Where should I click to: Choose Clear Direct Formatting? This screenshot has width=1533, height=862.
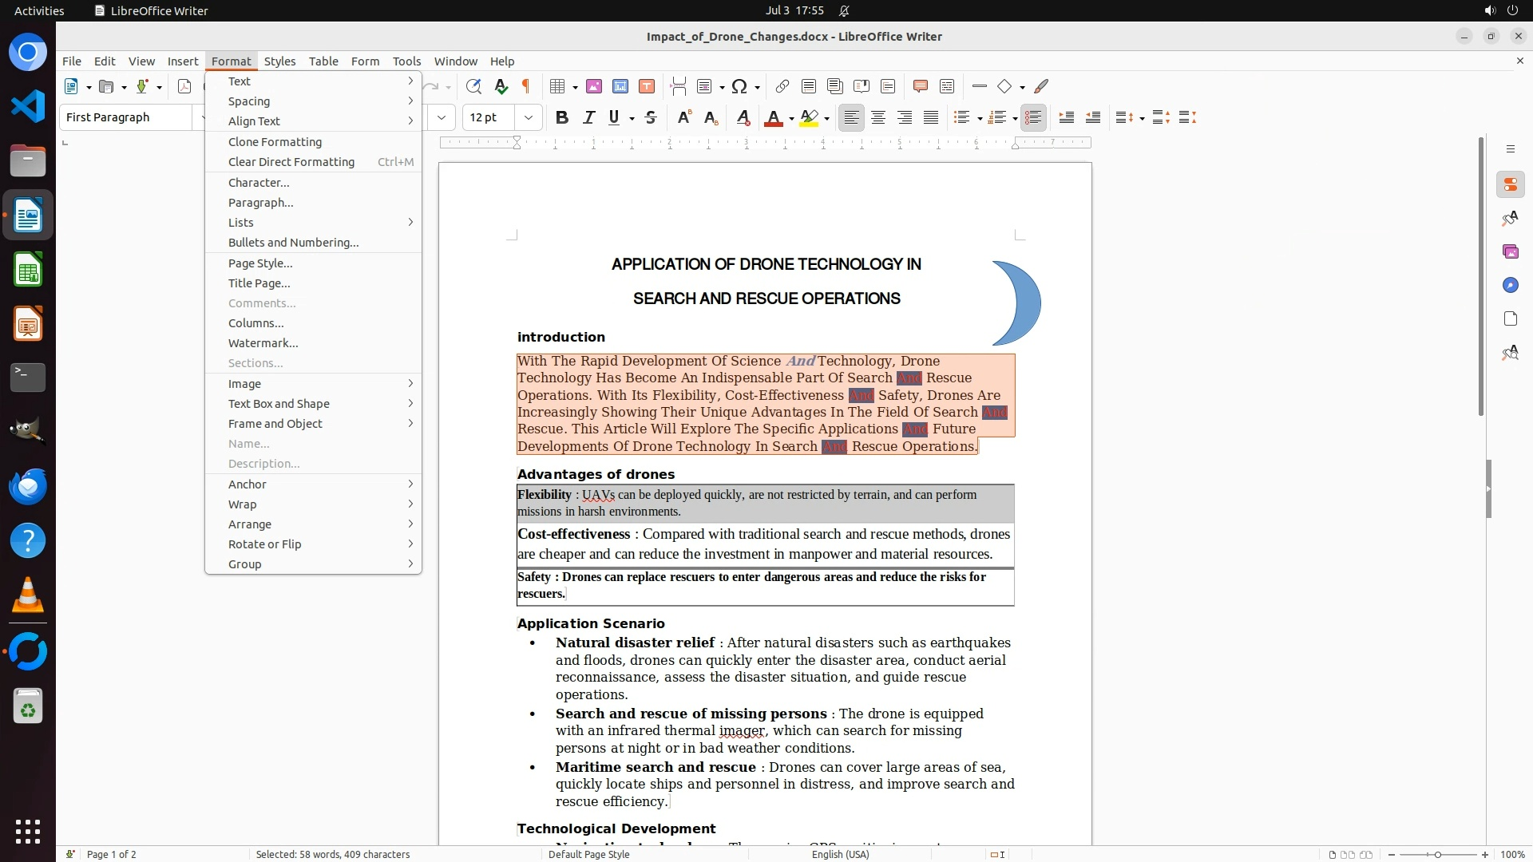tap(291, 162)
